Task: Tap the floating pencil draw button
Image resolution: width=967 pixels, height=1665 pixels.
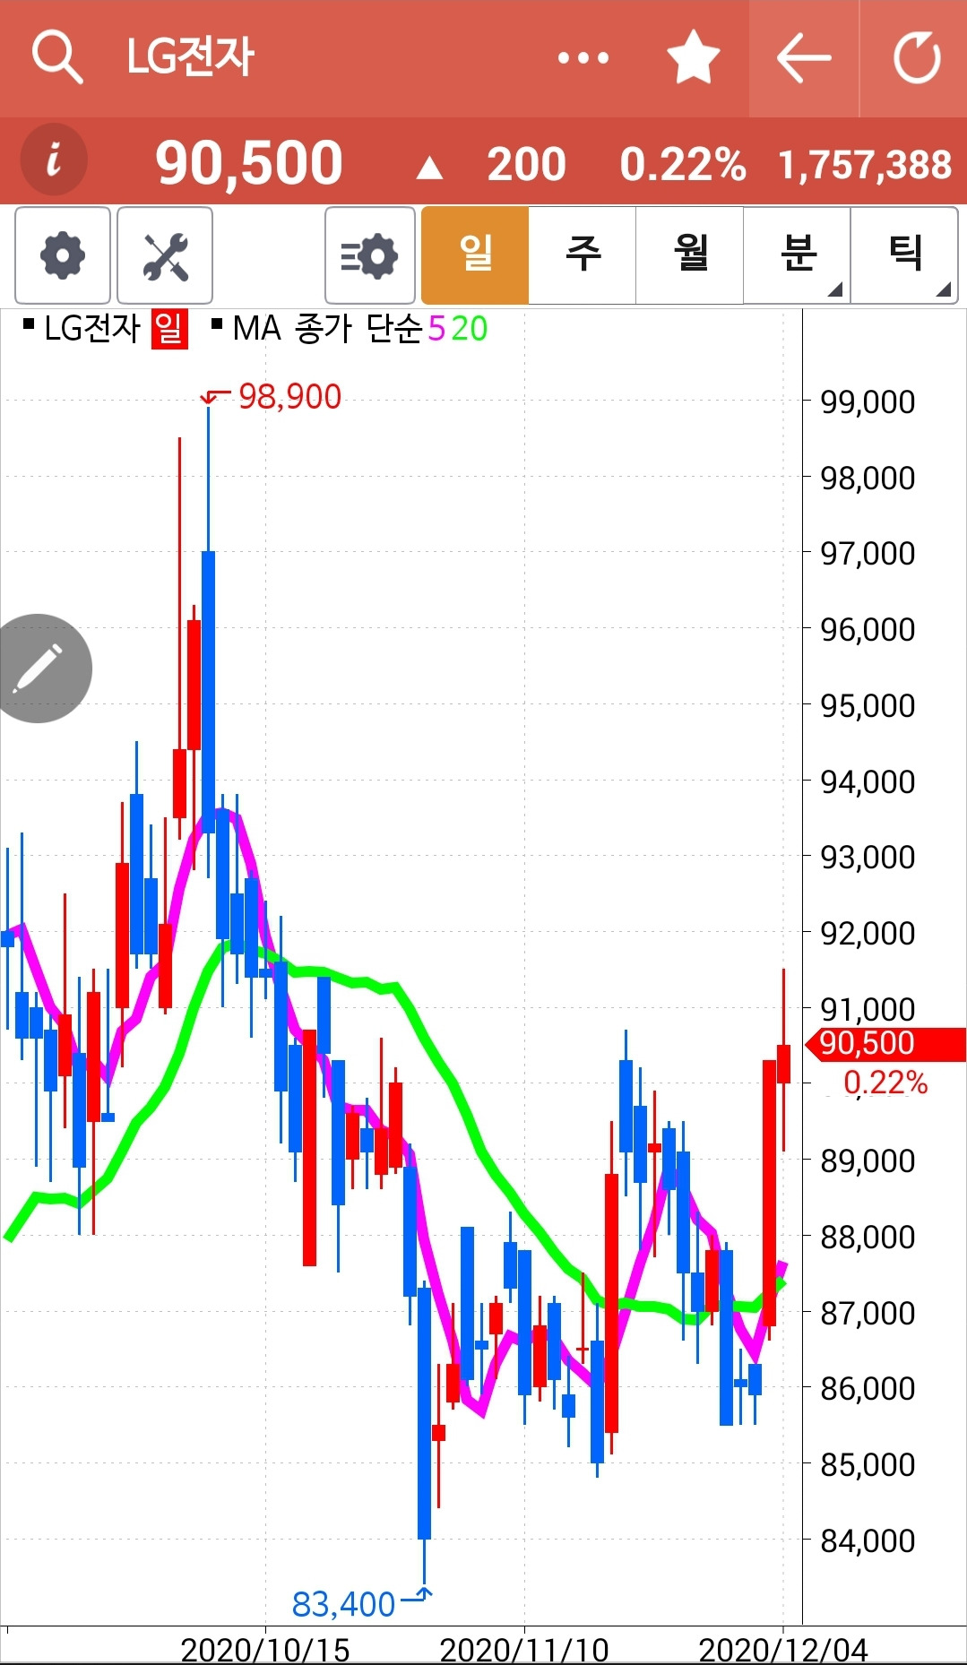Action: click(38, 669)
